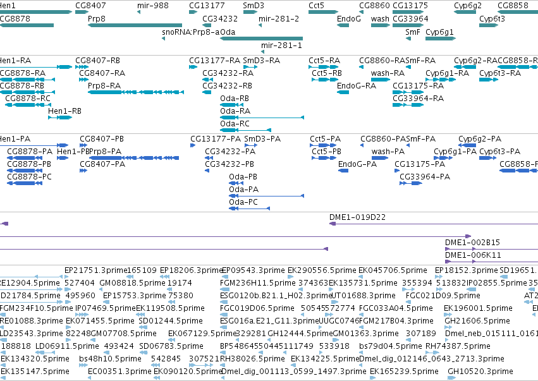Screen dimensions: 538x381
Task: Select the CG8407-RB transcript label
Action: pyautogui.click(x=98, y=61)
